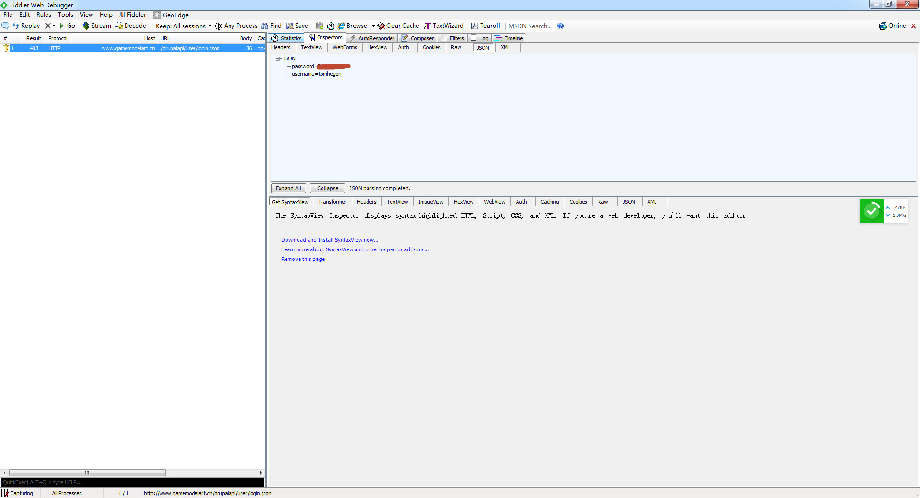Switch to the Filters tab
This screenshot has width=920, height=498.
[x=452, y=38]
